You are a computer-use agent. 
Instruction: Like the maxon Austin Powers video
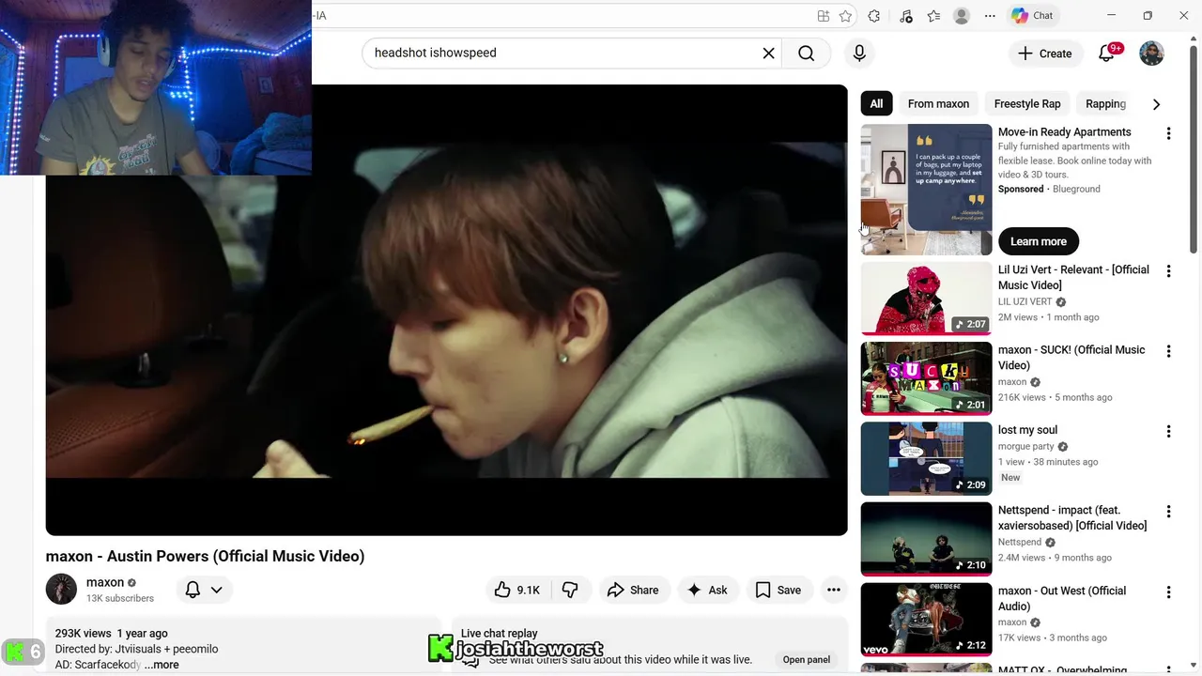point(516,590)
